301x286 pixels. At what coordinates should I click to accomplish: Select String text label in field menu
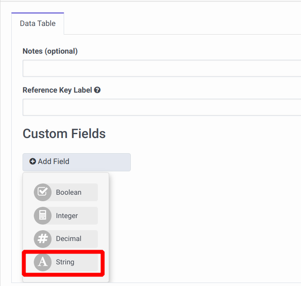[x=65, y=262]
